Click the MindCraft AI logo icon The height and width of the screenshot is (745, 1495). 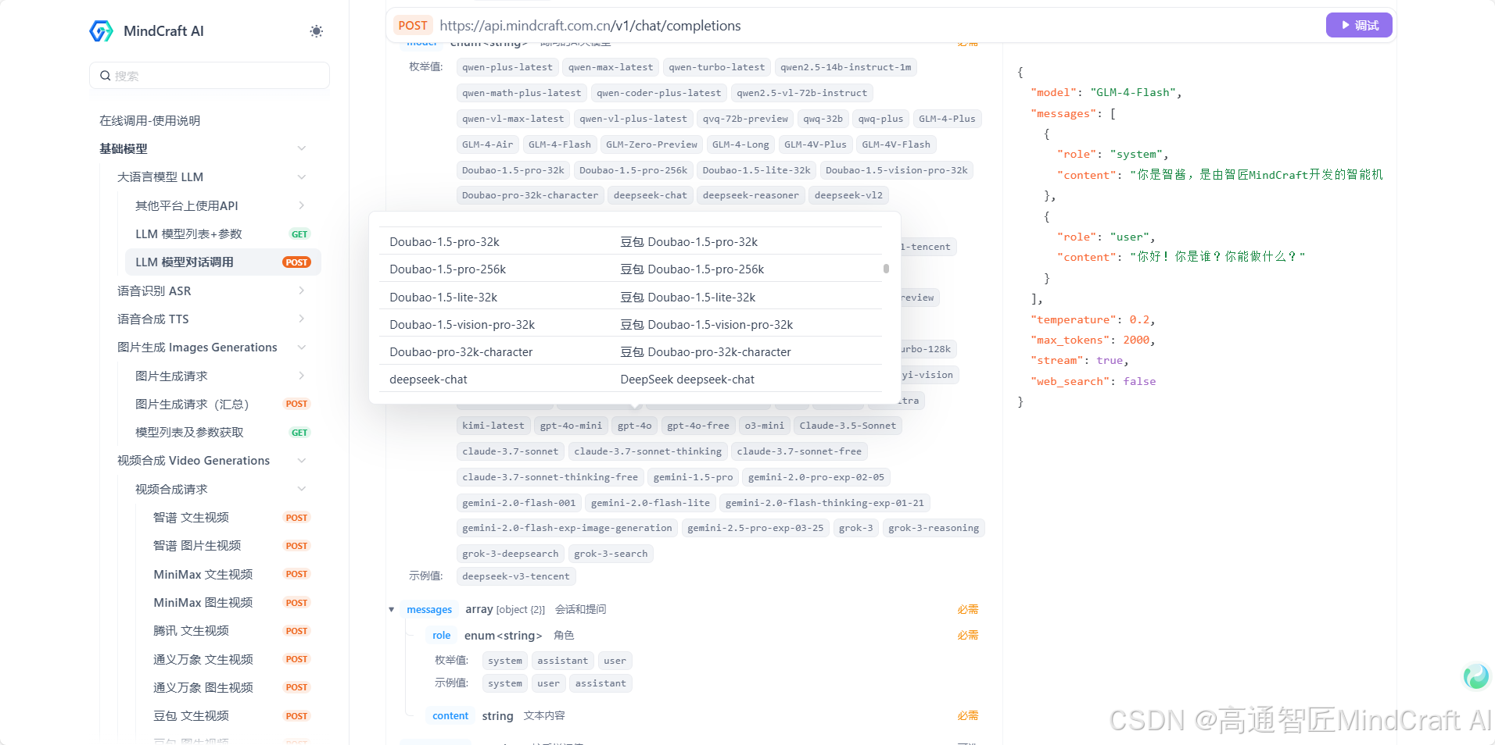pyautogui.click(x=102, y=31)
